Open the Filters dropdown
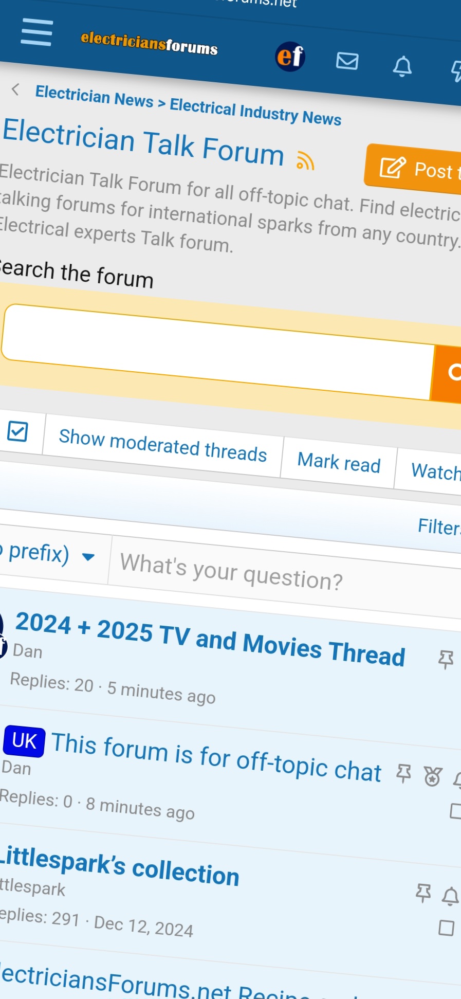The image size is (461, 999). (x=438, y=527)
